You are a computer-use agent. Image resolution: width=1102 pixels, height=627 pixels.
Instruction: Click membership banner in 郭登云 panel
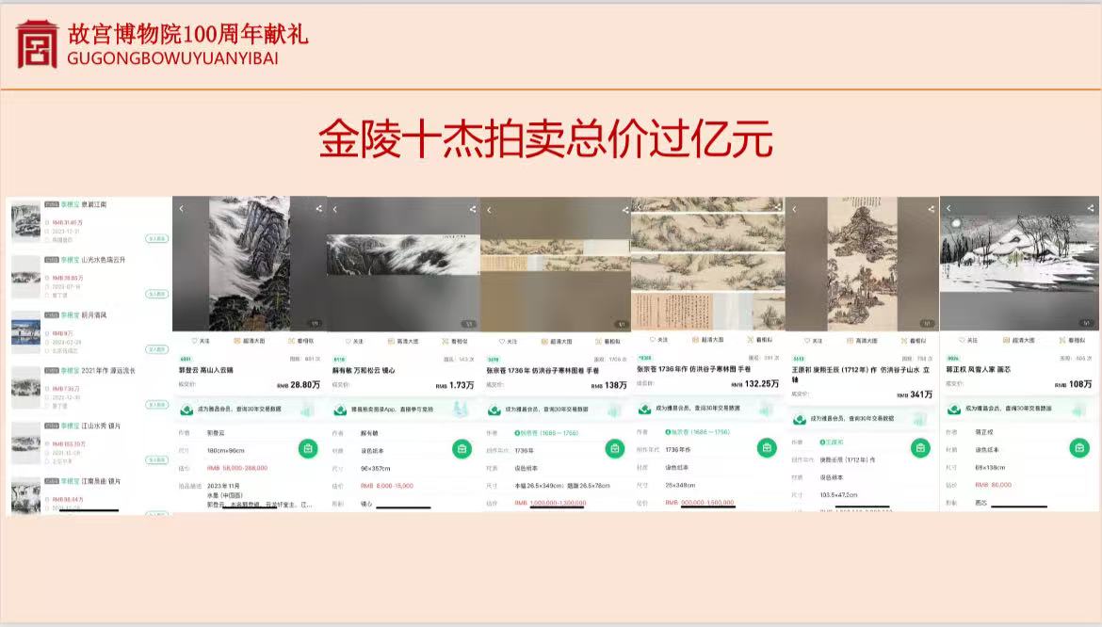pos(249,410)
